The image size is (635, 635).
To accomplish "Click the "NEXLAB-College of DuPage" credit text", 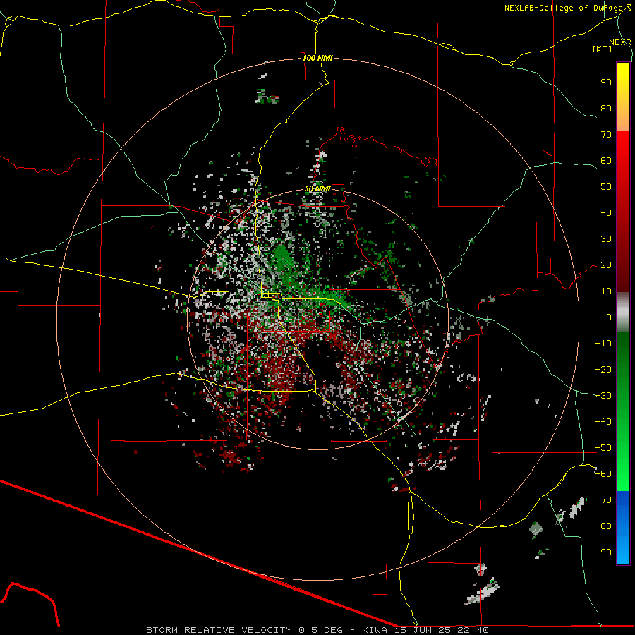I will click(x=563, y=8).
